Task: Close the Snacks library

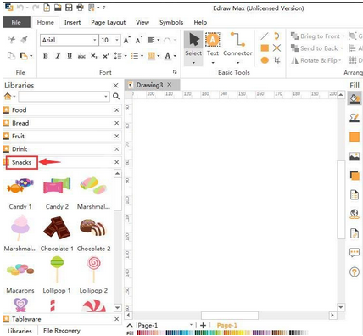Action: click(116, 162)
